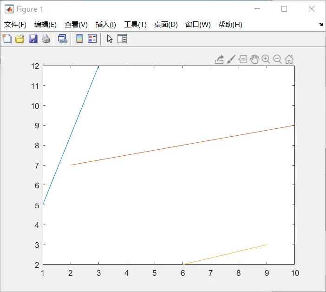Open the 编辑(E) menu

pos(46,25)
